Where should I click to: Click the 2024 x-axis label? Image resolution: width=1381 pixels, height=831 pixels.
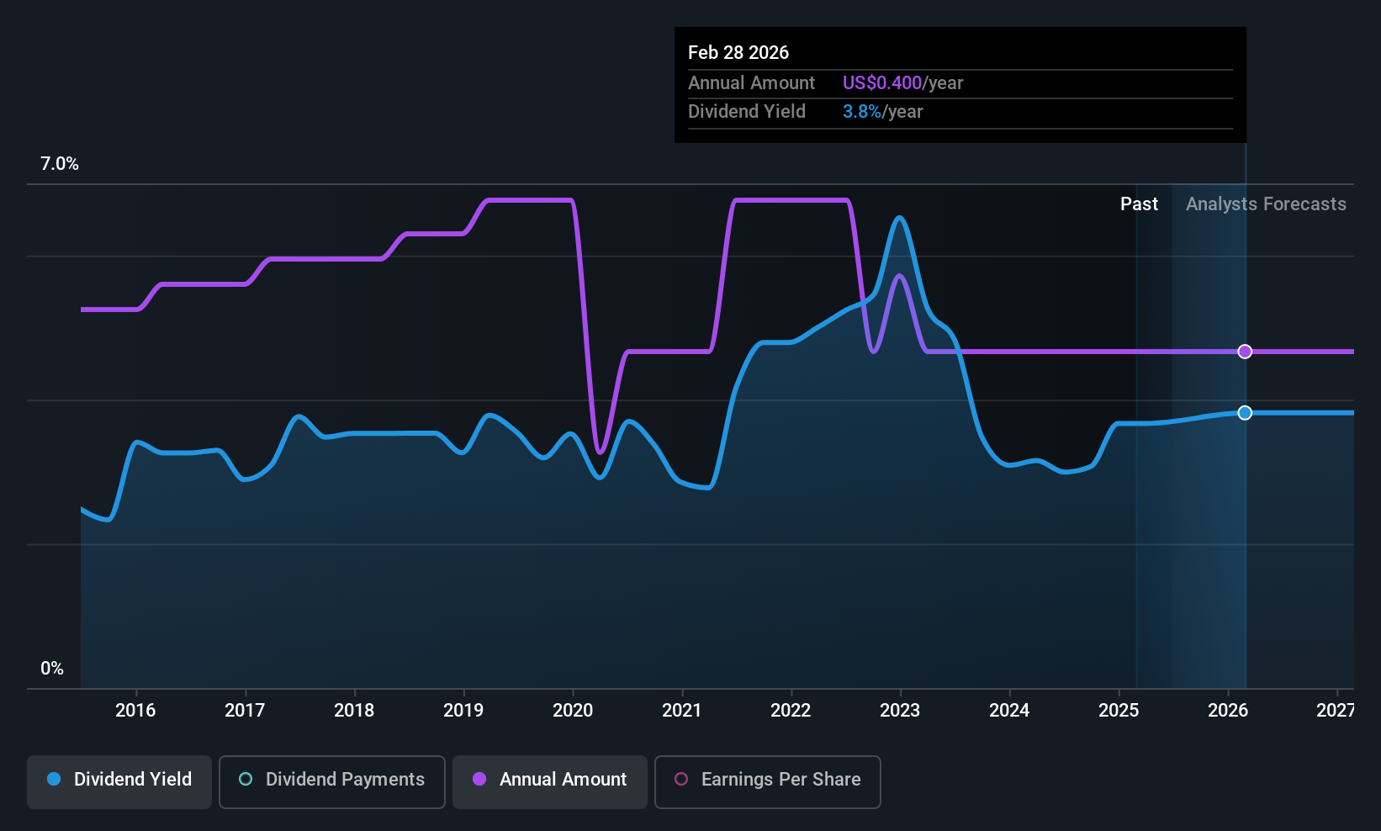tap(1009, 711)
